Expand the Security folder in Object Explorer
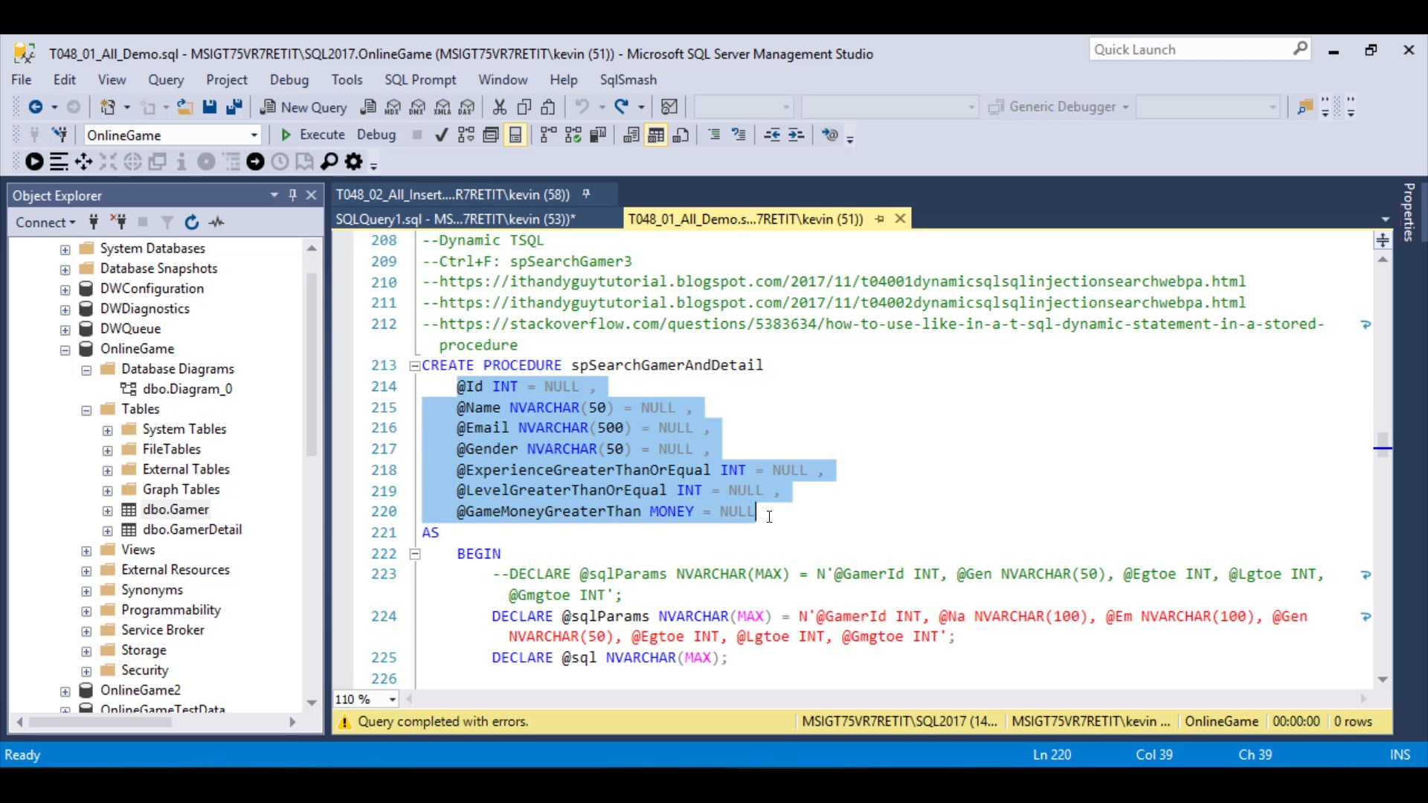 pos(86,670)
